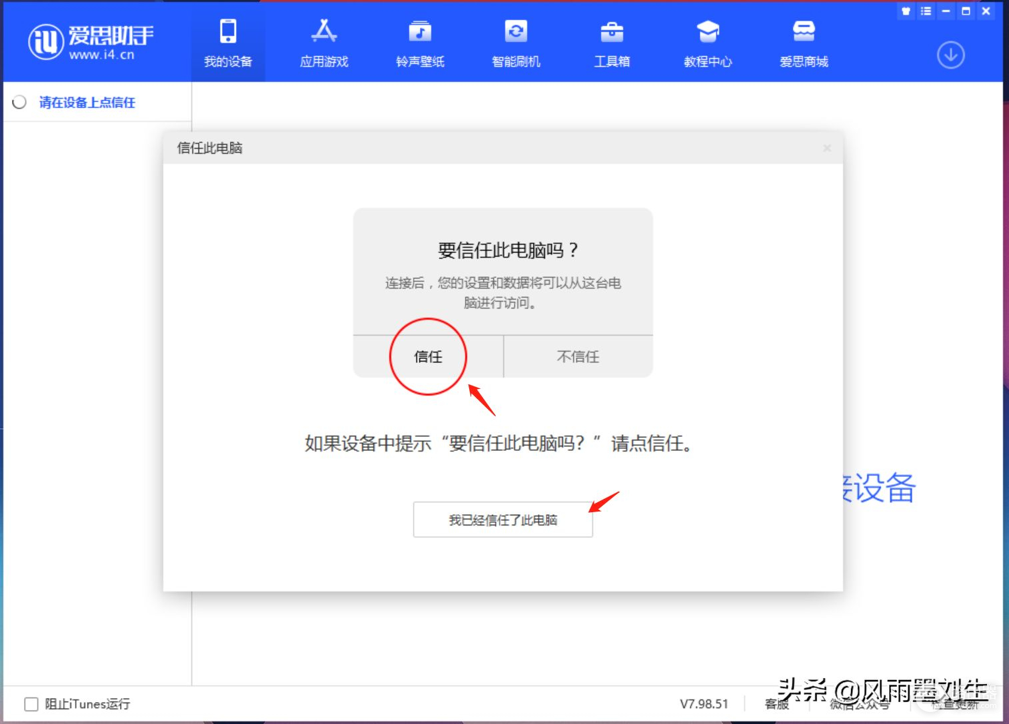Click the 爱思助手 logo at top left
The width and height of the screenshot is (1009, 724).
pos(91,41)
